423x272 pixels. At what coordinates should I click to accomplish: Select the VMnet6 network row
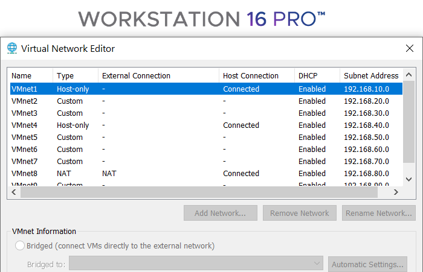[x=206, y=149]
